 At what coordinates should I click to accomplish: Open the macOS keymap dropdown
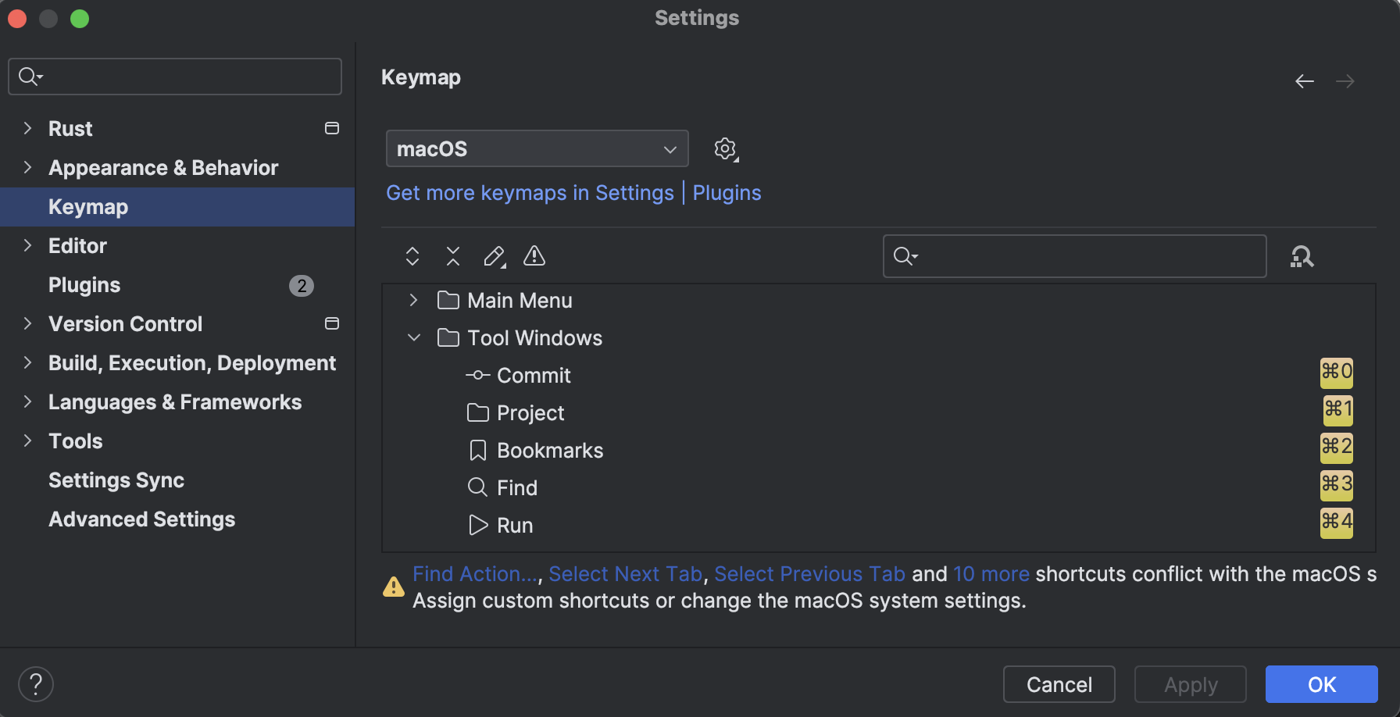[x=537, y=148]
